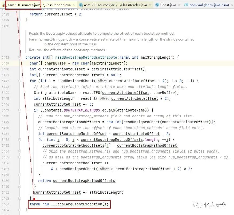Click the class icon on asm-7.0 ClassReader tab
Screen dimensions: 234x215
[x=81, y=5]
